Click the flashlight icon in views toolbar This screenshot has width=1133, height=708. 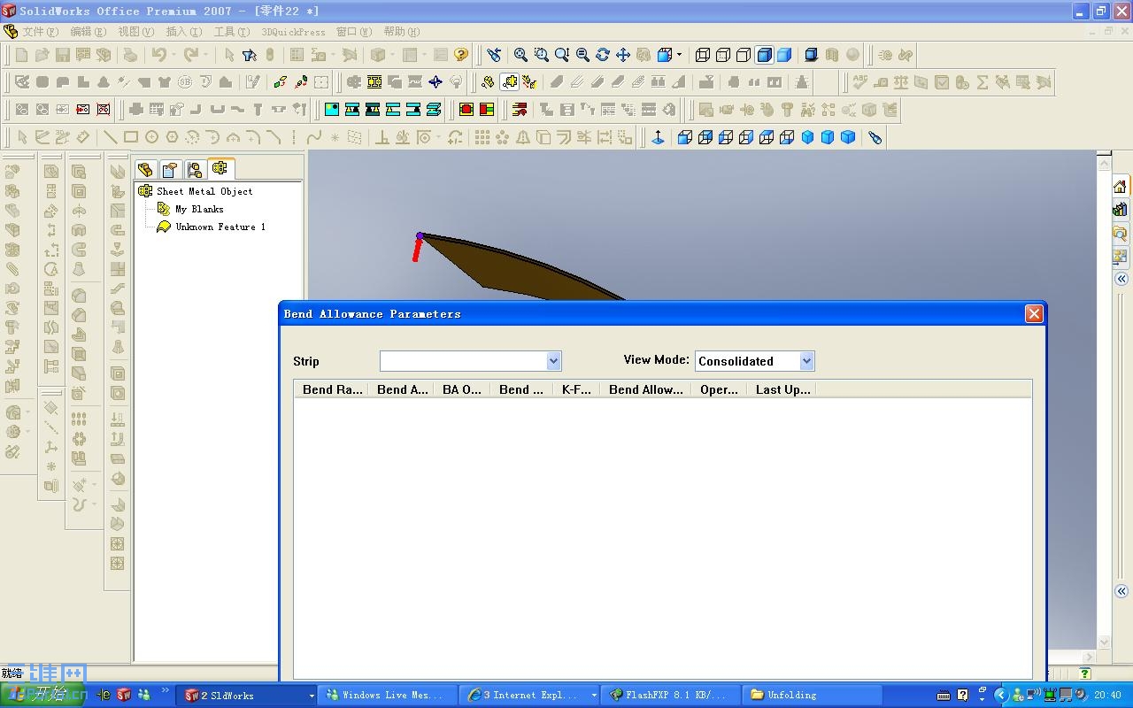[x=875, y=137]
